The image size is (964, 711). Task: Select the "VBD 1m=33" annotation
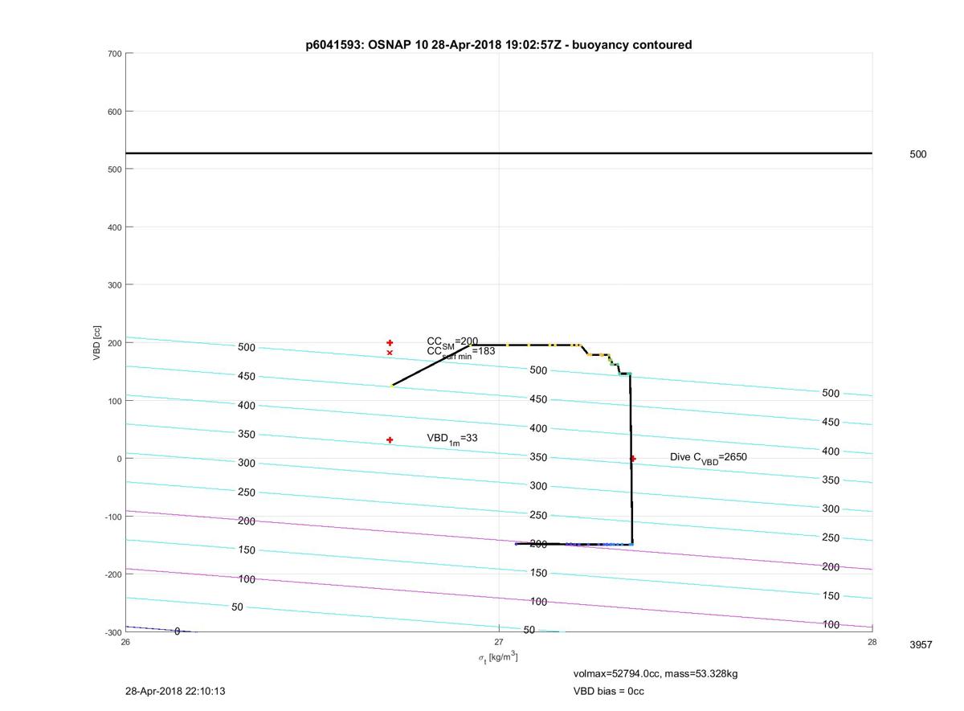pos(452,439)
